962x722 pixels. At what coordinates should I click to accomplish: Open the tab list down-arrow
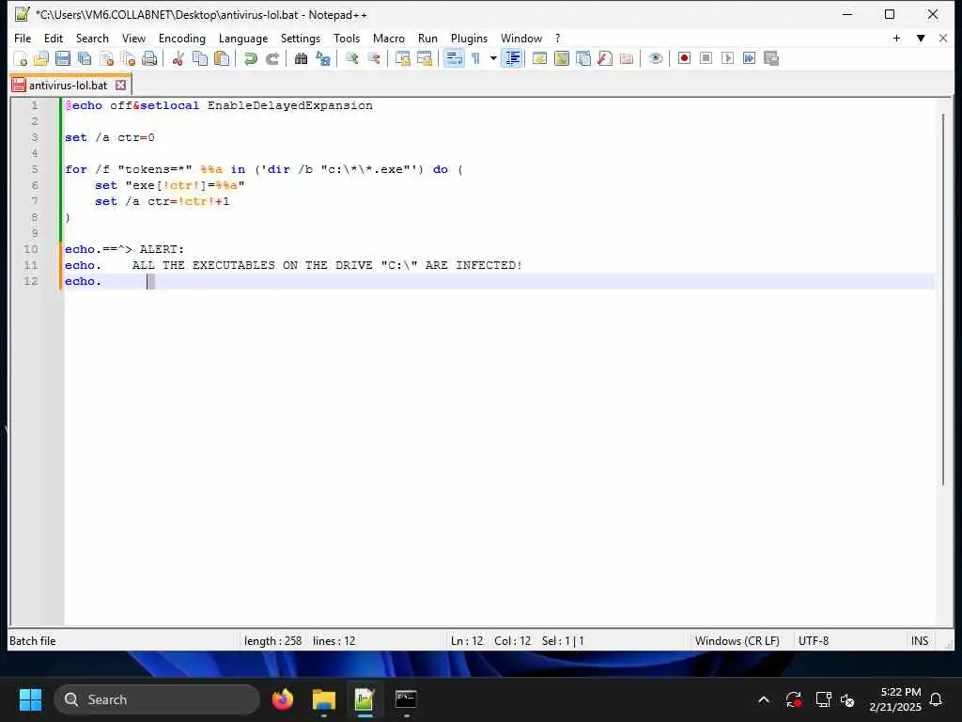point(921,38)
